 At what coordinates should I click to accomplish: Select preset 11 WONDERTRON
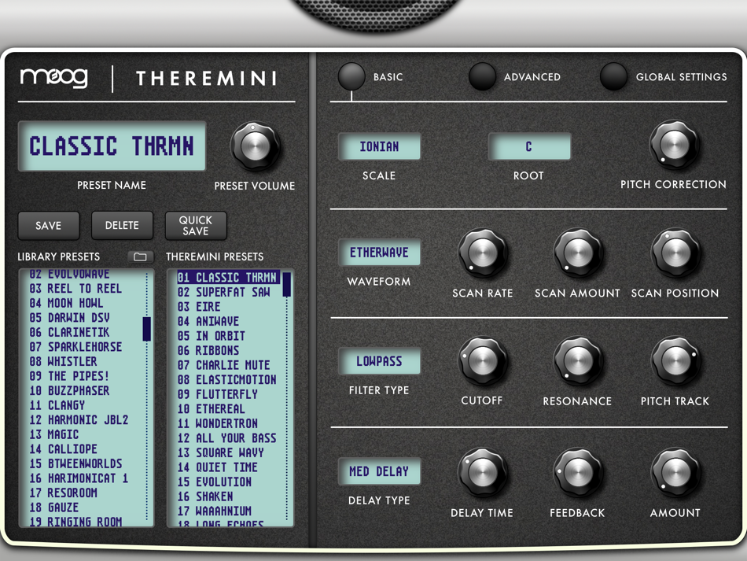218,423
